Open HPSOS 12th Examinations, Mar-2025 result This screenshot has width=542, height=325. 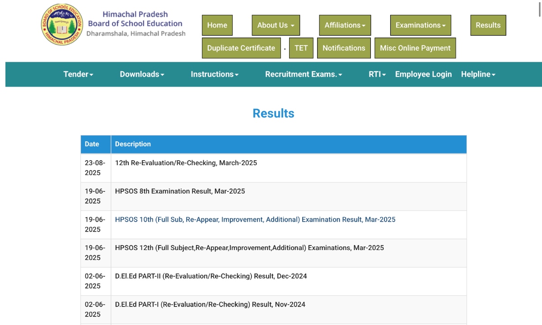point(249,248)
